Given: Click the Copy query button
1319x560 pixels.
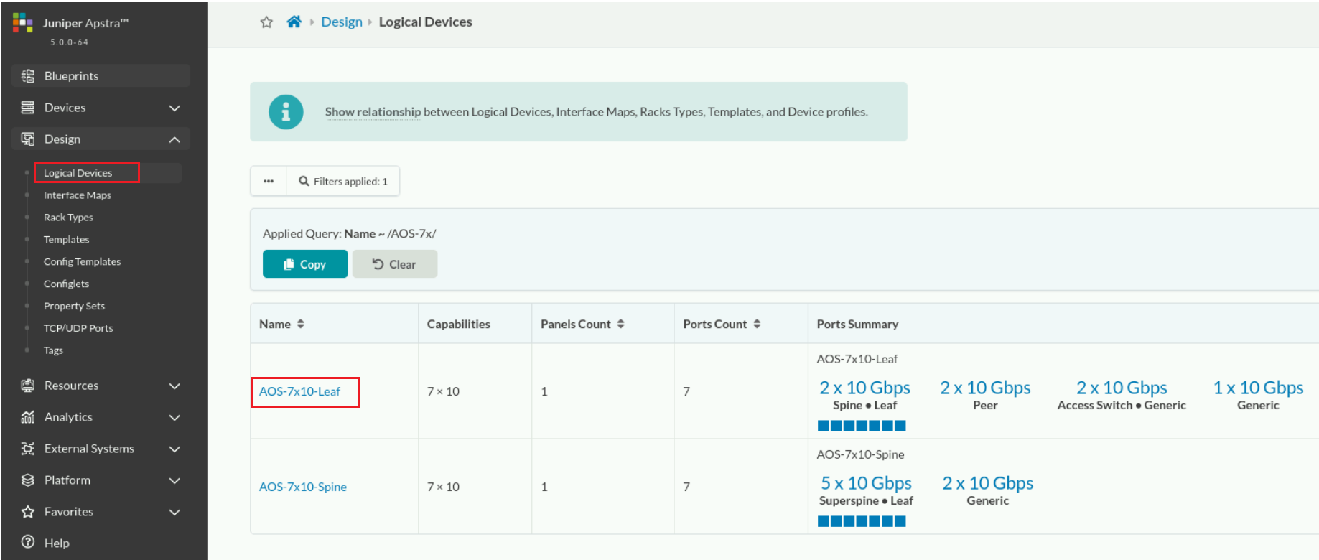Looking at the screenshot, I should [305, 264].
